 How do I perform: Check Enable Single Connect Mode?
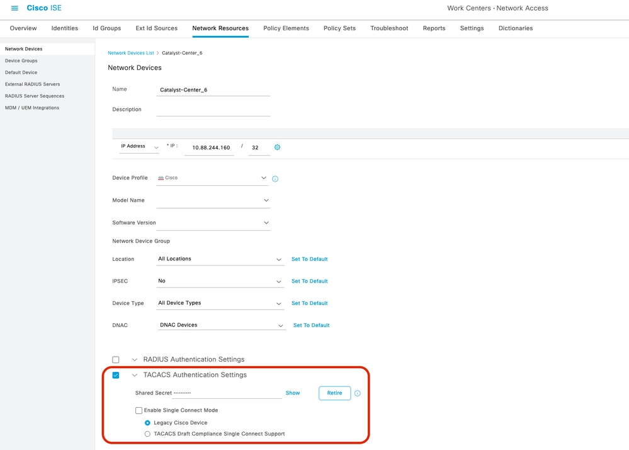pos(139,410)
